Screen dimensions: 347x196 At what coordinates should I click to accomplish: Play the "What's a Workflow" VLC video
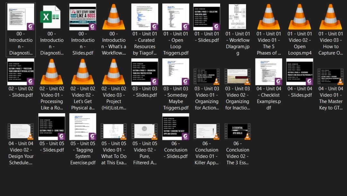113,16
